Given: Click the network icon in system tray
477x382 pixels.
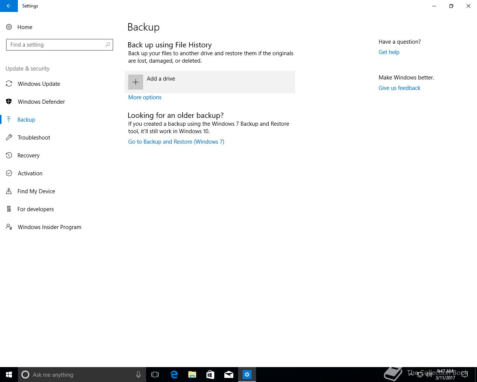Looking at the screenshot, I should click(x=420, y=375).
